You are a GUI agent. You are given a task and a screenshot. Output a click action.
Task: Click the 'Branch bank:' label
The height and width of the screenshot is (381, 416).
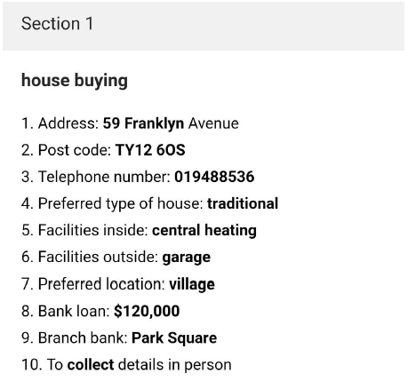83,337
